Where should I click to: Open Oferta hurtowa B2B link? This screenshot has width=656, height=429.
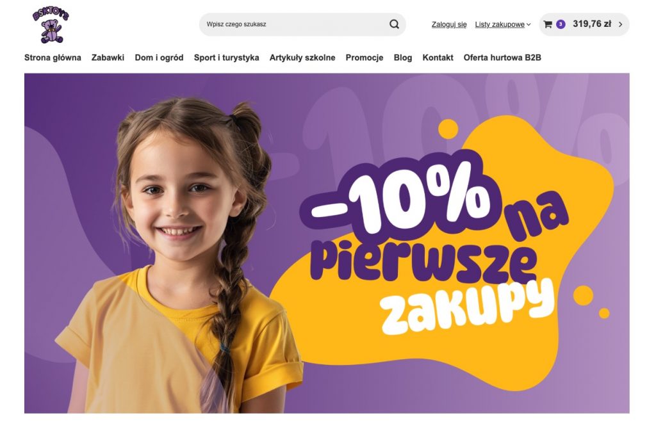[502, 58]
